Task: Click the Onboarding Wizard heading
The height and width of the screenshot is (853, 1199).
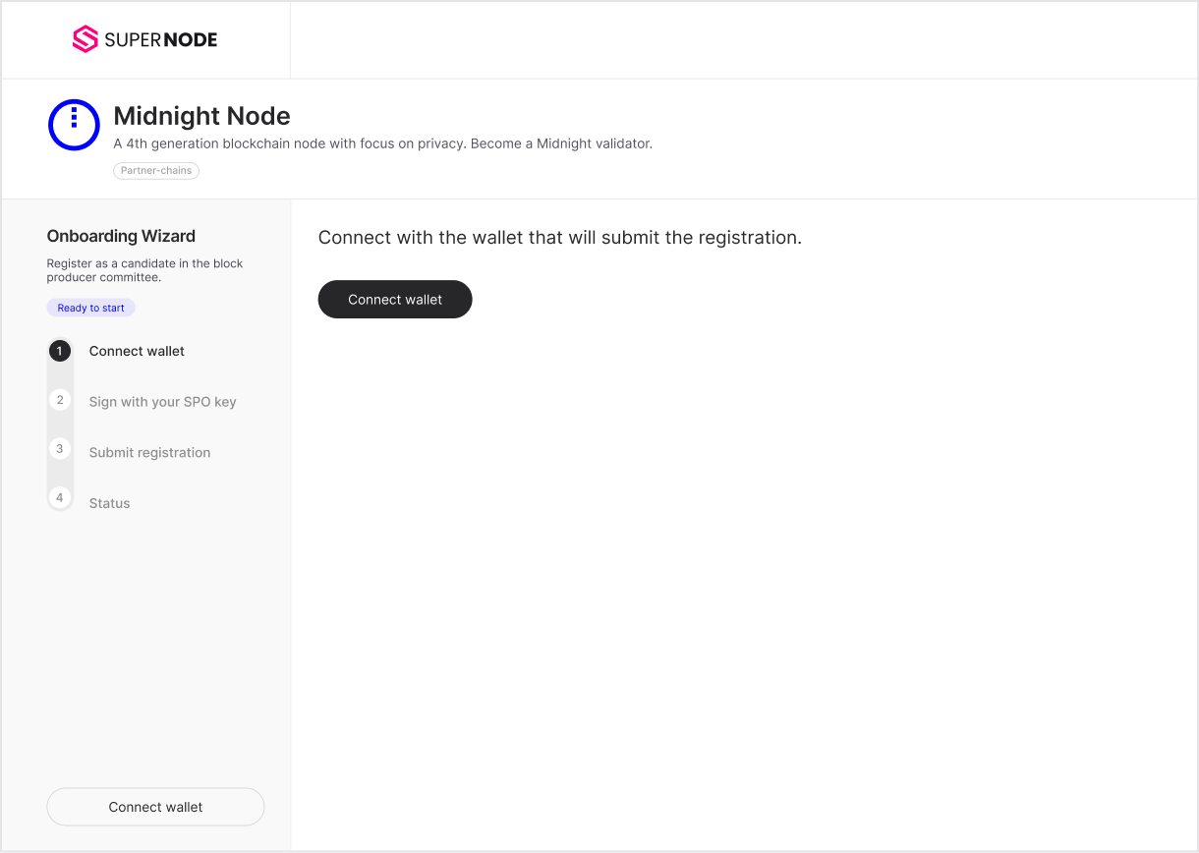Action: point(121,236)
